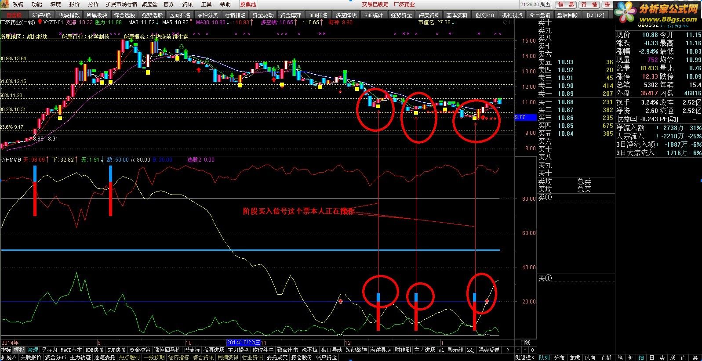Screen dimensions: 702x361
Task: Click the minus zoom button beside 日线
Action: point(525,350)
